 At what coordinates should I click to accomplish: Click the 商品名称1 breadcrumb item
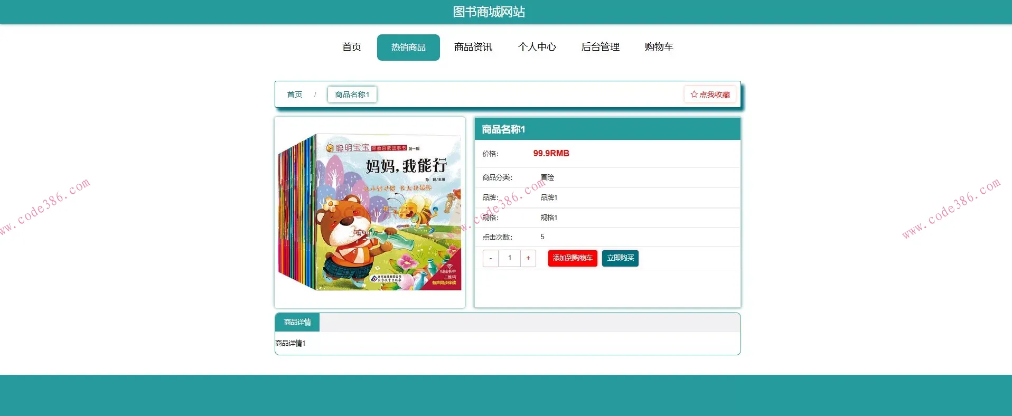tap(352, 94)
